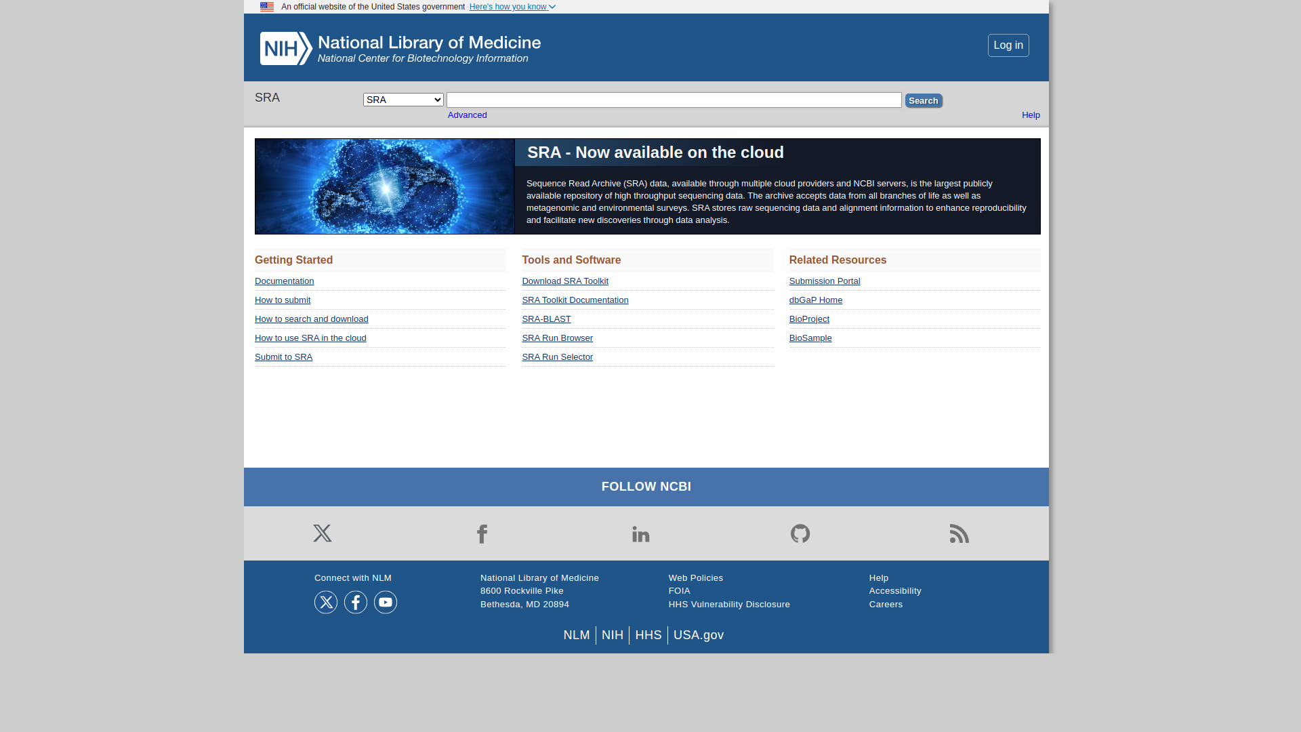Go to USA.gov link in footer bar
Image resolution: width=1301 pixels, height=732 pixels.
point(699,635)
